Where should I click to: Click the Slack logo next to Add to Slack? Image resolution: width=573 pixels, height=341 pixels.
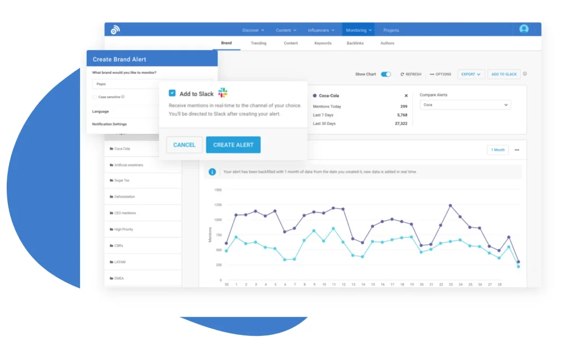tap(222, 92)
